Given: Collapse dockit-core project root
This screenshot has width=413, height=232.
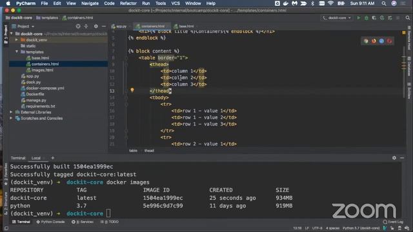Looking at the screenshot, I should [x=12, y=34].
